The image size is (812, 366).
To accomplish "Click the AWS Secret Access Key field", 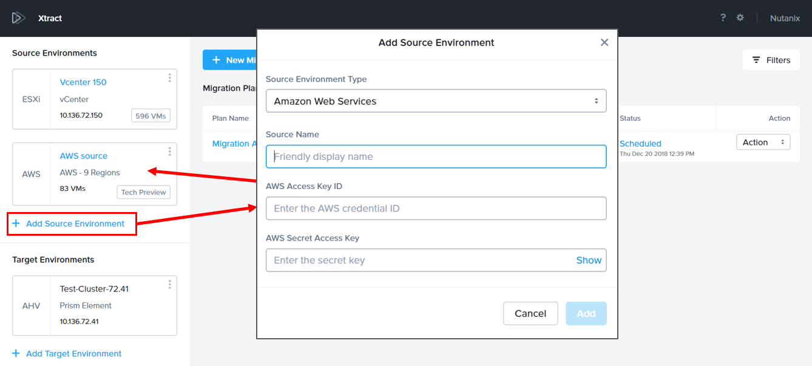I will (x=436, y=261).
